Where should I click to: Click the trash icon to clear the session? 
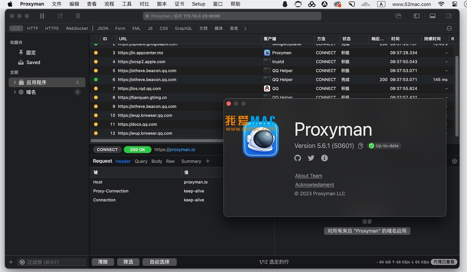coord(78,16)
